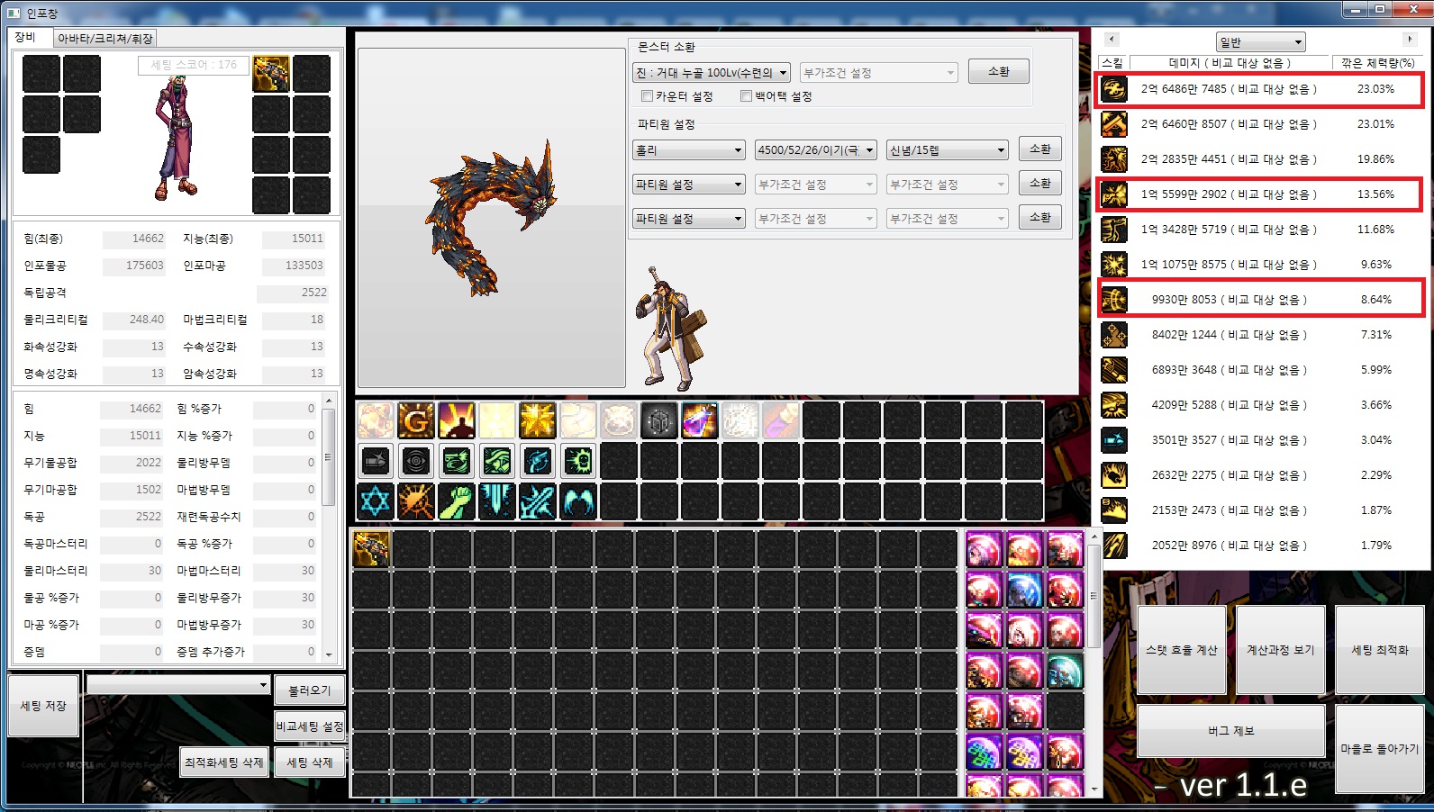Click the 스탯 효율 계산 button
Screen dimensions: 1434x812
pyautogui.click(x=1182, y=650)
